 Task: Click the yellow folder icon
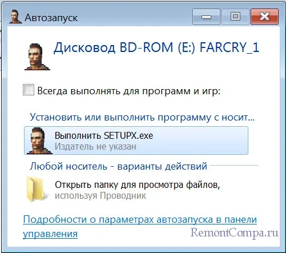[x=37, y=190]
